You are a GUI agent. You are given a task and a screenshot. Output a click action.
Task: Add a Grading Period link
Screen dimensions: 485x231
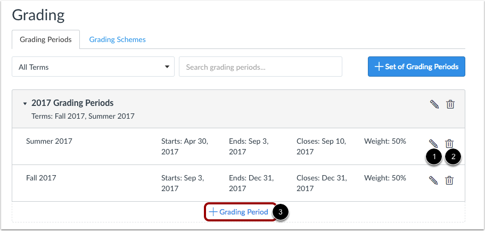(239, 212)
